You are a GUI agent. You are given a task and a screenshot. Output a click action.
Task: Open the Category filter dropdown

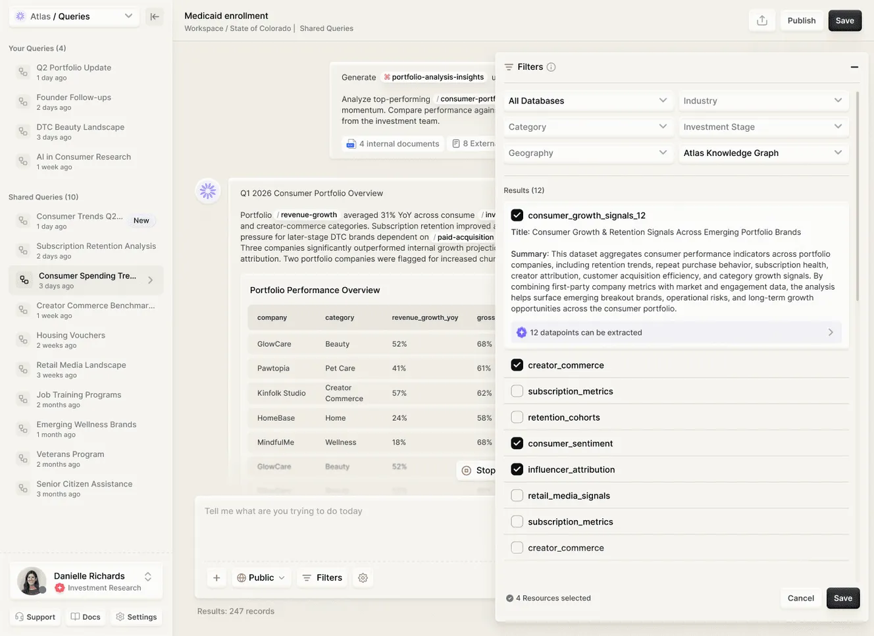point(588,126)
